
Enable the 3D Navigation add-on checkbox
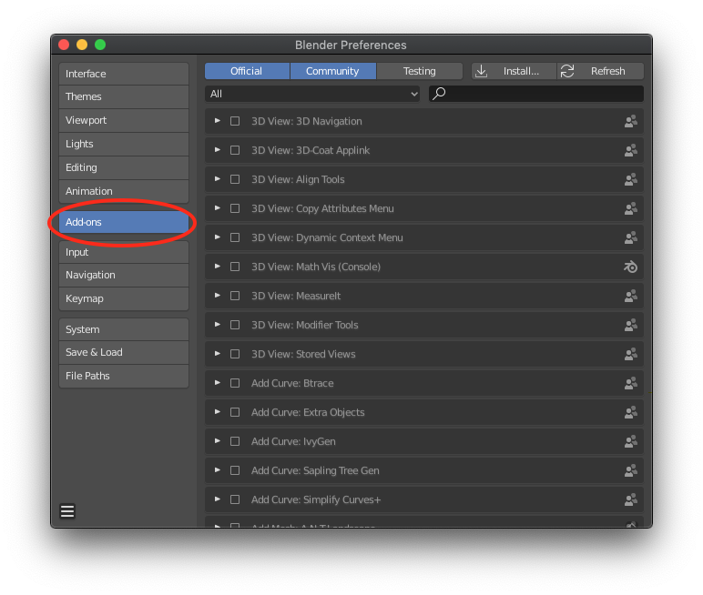[x=235, y=121]
